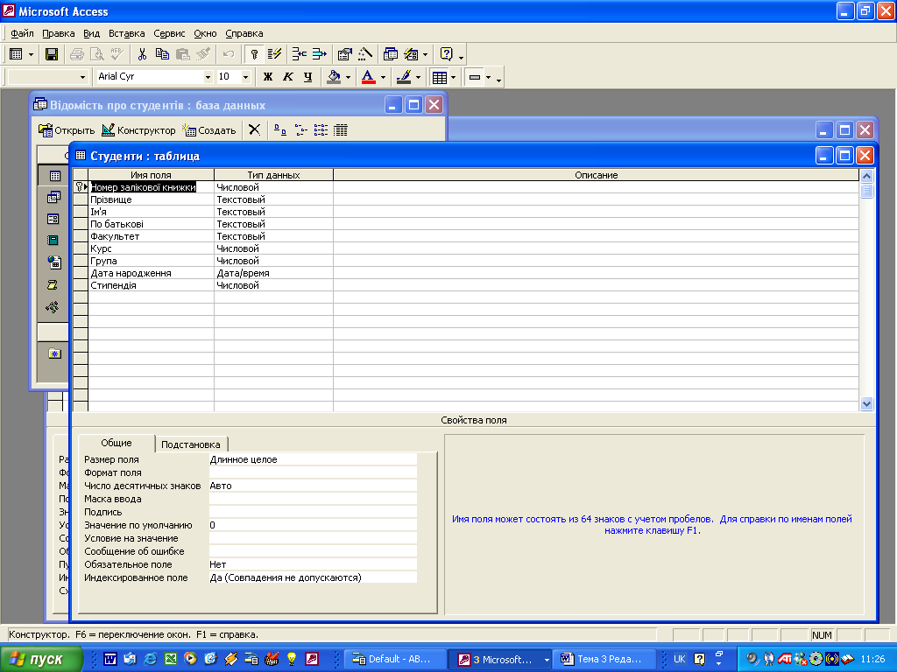Switch to large icons view in database window
Viewport: 897px width, 672px height.
[x=279, y=130]
